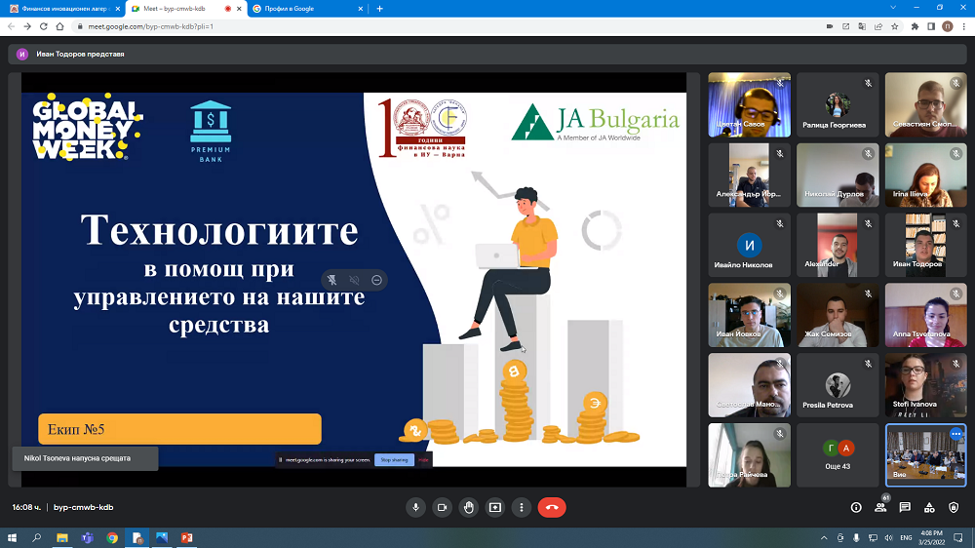Switch to the Финансов иновационен лагер tab

point(62,9)
